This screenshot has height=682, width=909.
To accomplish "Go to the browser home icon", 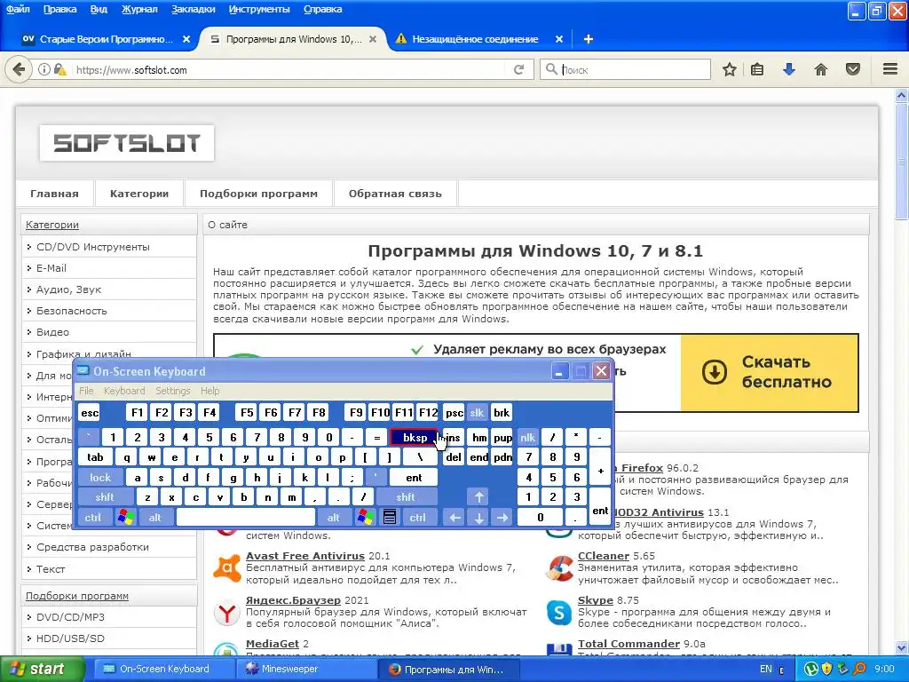I will pos(821,69).
